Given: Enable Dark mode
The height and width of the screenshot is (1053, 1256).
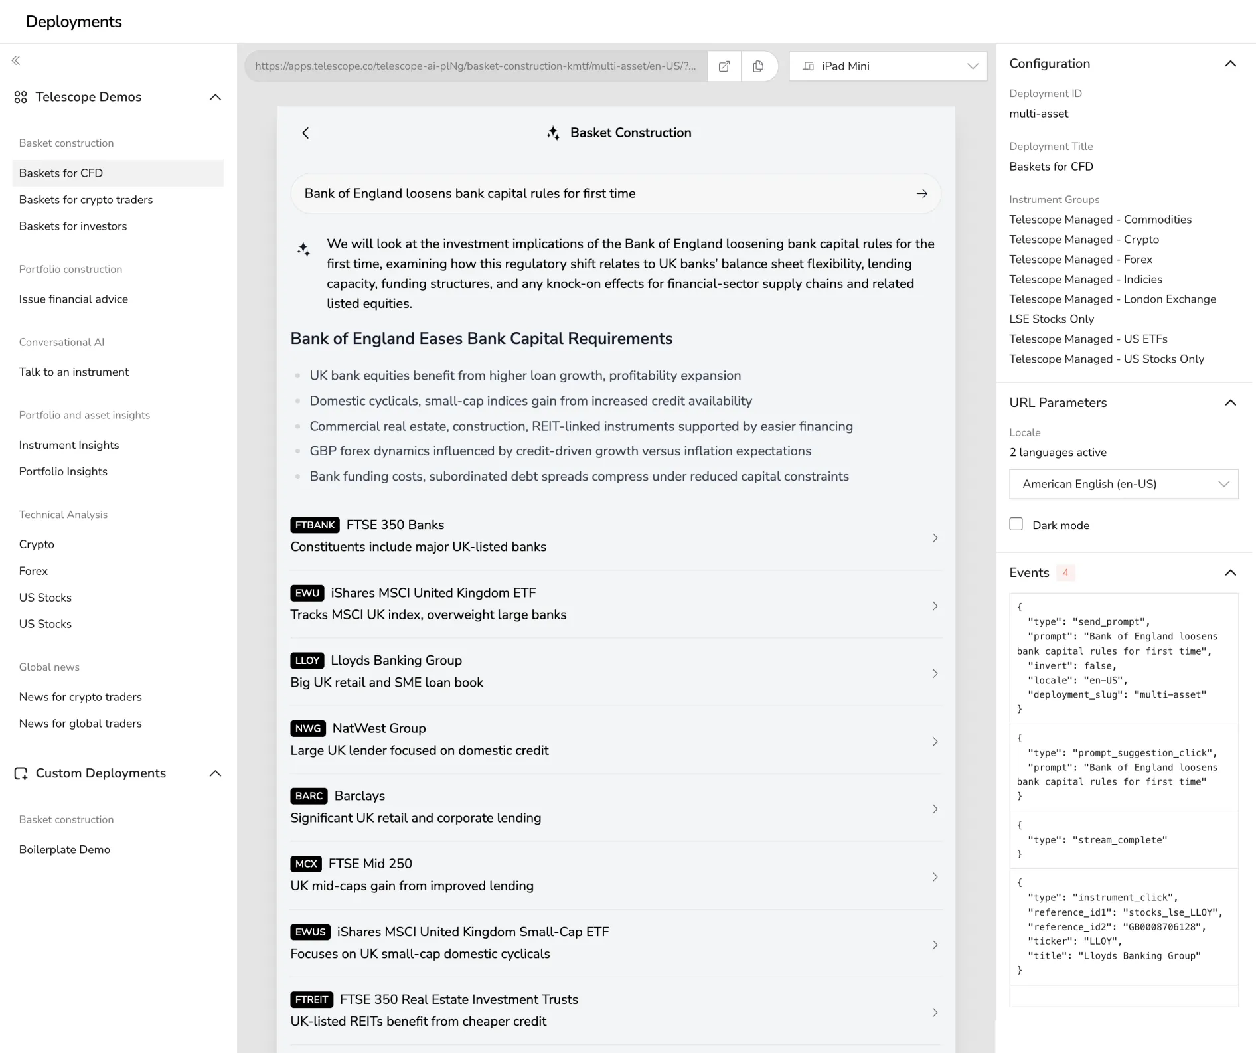Looking at the screenshot, I should pos(1016,525).
